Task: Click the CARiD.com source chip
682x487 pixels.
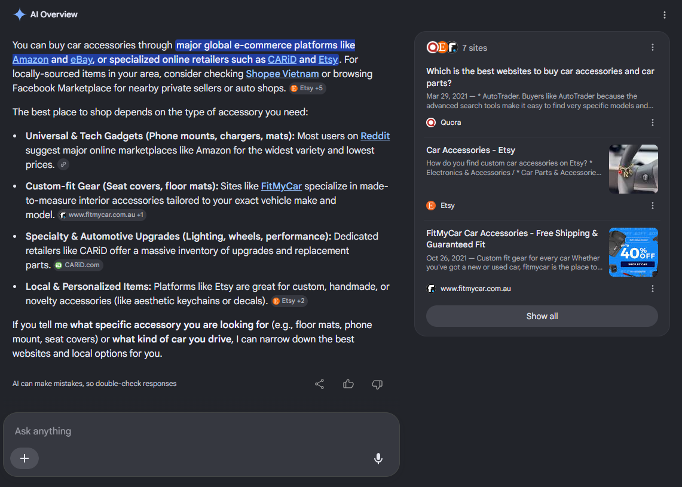Action: (x=78, y=265)
